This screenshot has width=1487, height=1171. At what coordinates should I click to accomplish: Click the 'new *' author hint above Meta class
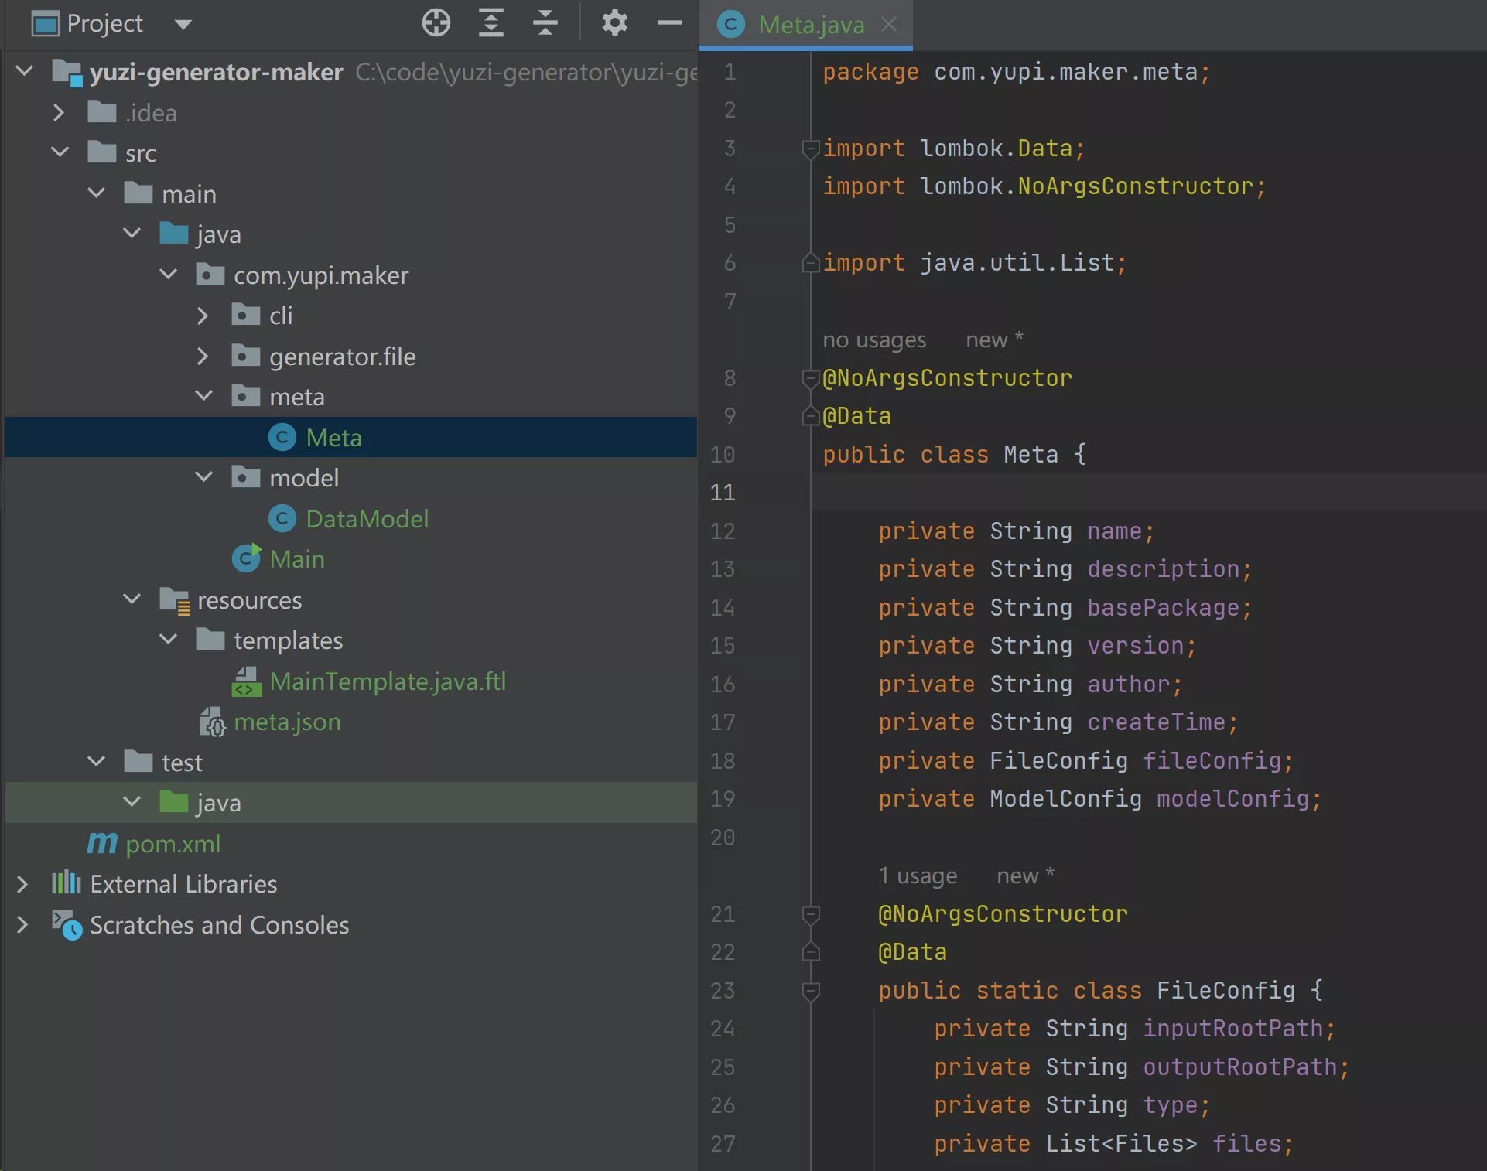tap(994, 340)
